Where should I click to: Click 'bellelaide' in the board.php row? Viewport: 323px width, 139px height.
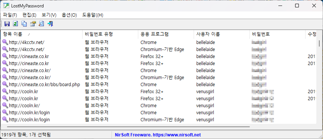tap(206, 84)
